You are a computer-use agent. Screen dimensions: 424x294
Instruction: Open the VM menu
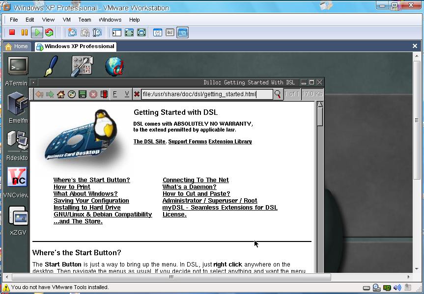66,20
